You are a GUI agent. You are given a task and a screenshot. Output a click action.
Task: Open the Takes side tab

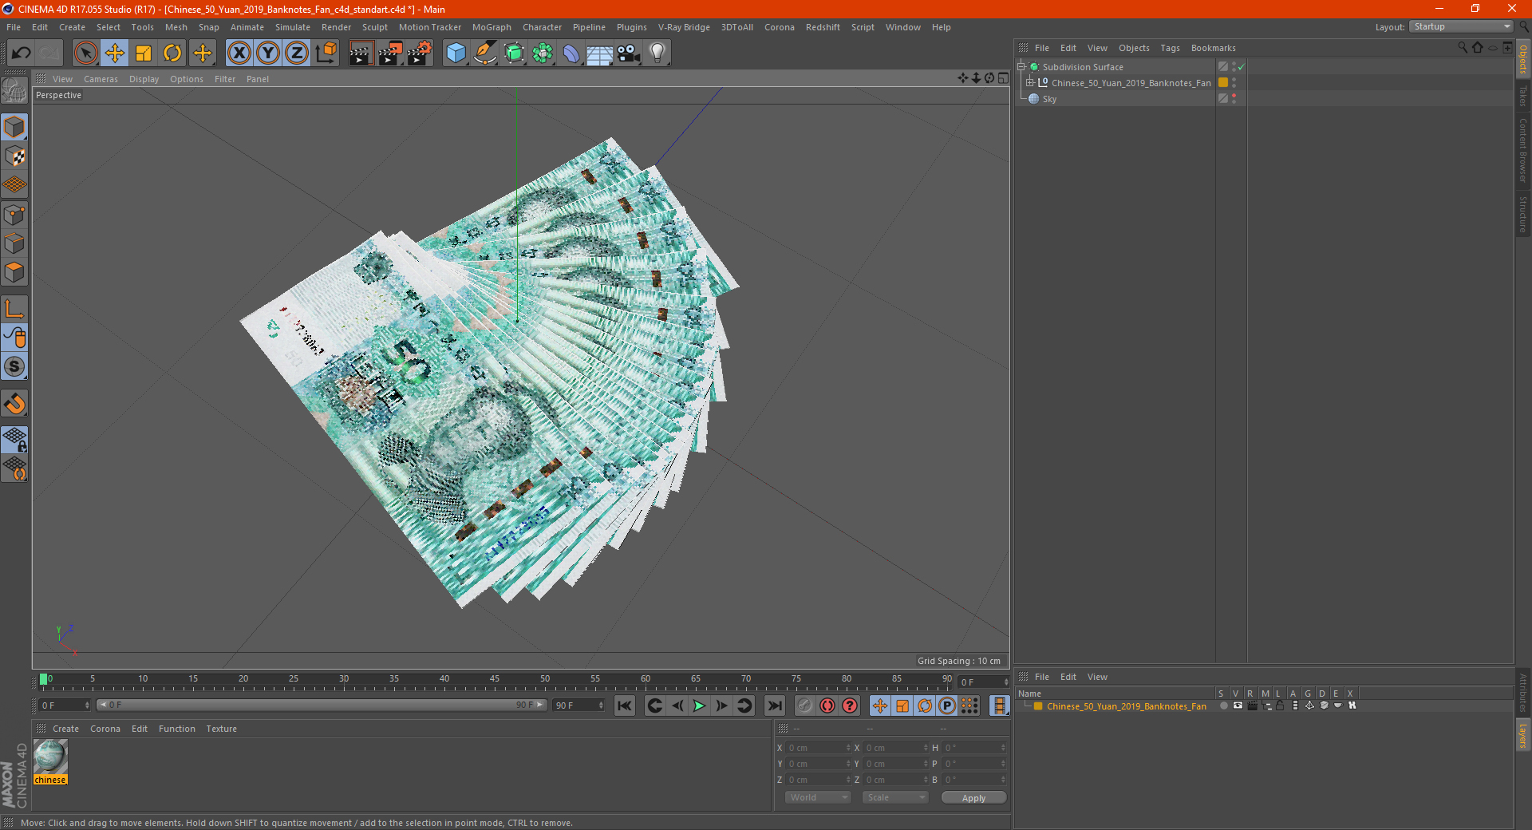pyautogui.click(x=1523, y=97)
